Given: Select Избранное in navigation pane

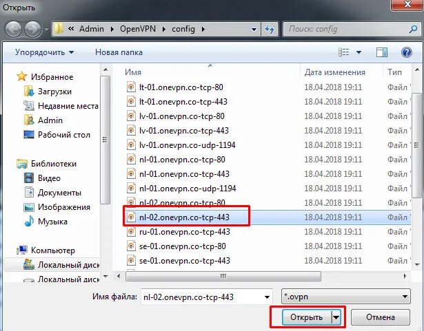Looking at the screenshot, I should pyautogui.click(x=52, y=77).
